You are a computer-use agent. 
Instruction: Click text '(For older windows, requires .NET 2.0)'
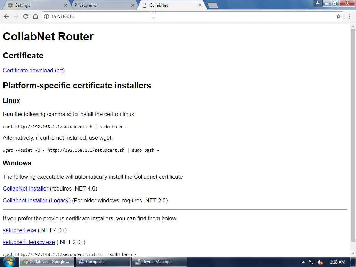pyautogui.click(x=120, y=201)
